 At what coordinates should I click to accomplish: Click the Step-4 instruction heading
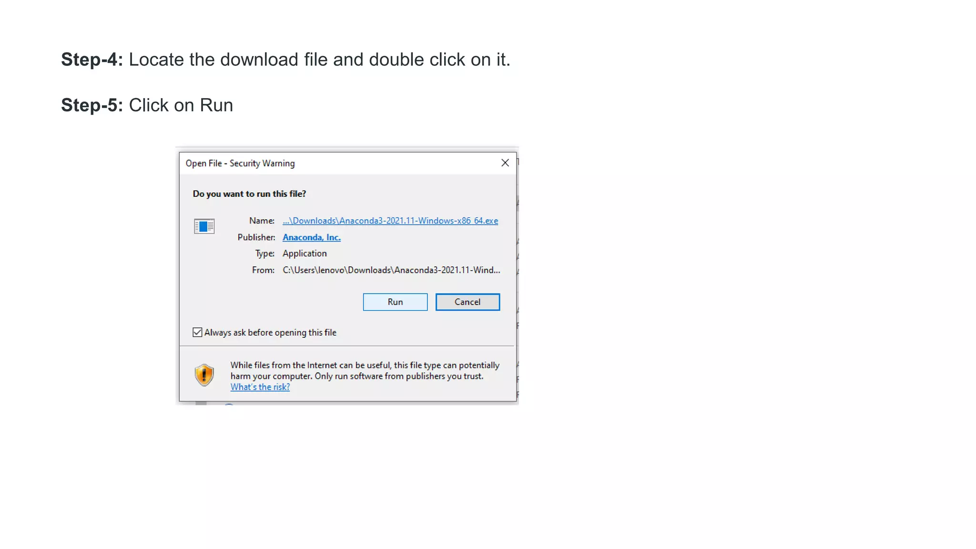(285, 60)
